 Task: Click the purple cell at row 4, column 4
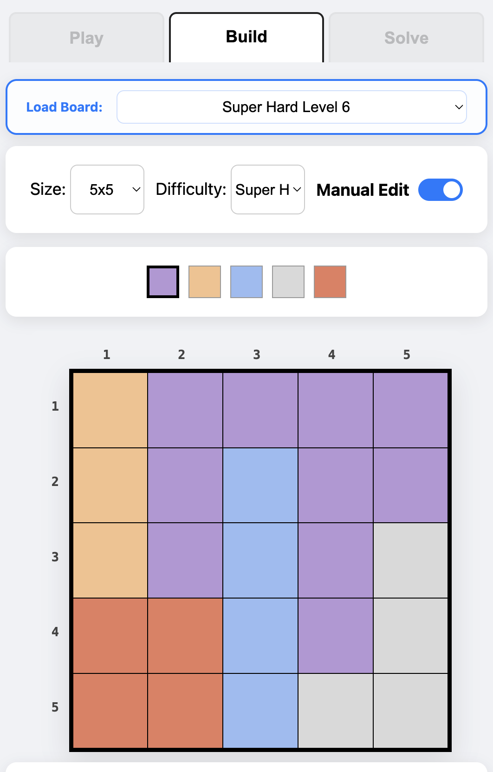click(x=336, y=636)
